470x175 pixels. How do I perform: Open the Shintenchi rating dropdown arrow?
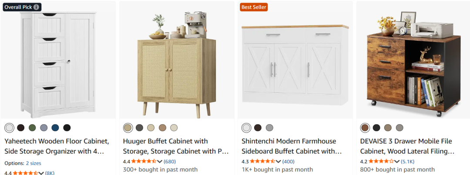(x=279, y=162)
